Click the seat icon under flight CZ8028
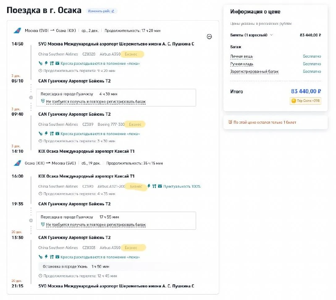336x300 pixels. coord(40,64)
